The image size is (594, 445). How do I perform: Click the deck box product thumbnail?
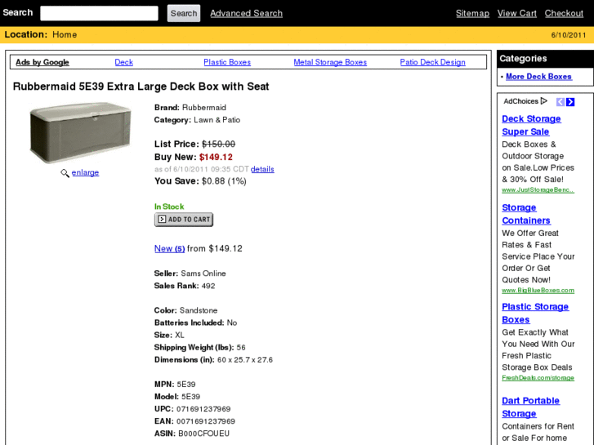coord(80,133)
